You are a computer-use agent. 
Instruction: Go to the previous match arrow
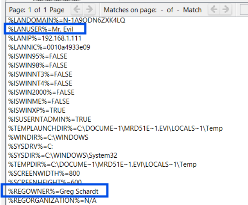coord(214,9)
